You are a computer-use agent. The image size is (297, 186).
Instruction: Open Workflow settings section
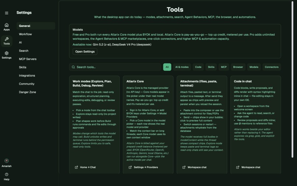pyautogui.click(x=36, y=34)
